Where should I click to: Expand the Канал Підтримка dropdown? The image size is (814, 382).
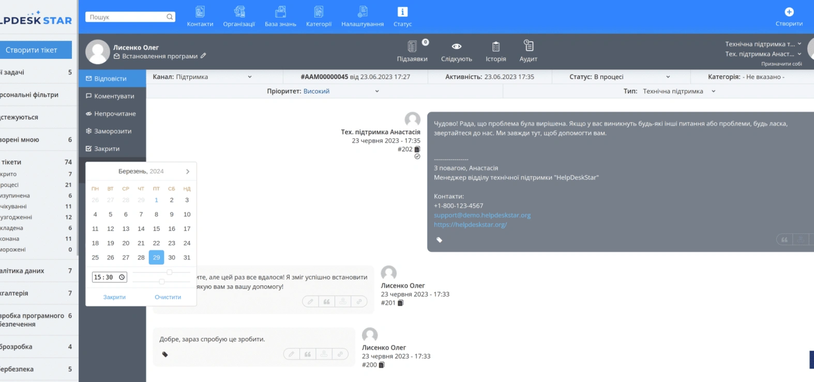click(250, 77)
